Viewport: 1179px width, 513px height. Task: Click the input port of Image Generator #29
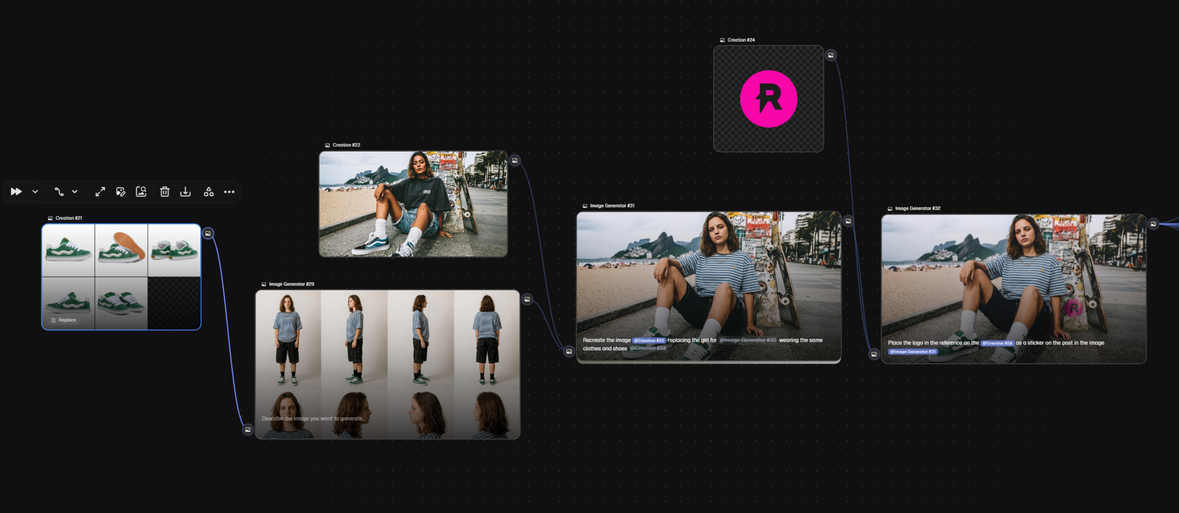tap(248, 430)
